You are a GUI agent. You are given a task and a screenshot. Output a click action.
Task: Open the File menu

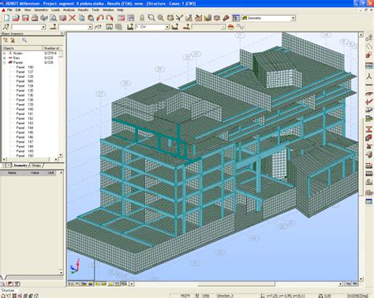click(x=9, y=10)
